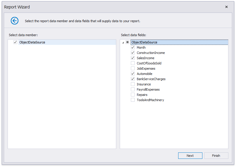Select the ToolsAndMachinery field label
This screenshot has width=236, height=167.
click(x=150, y=100)
